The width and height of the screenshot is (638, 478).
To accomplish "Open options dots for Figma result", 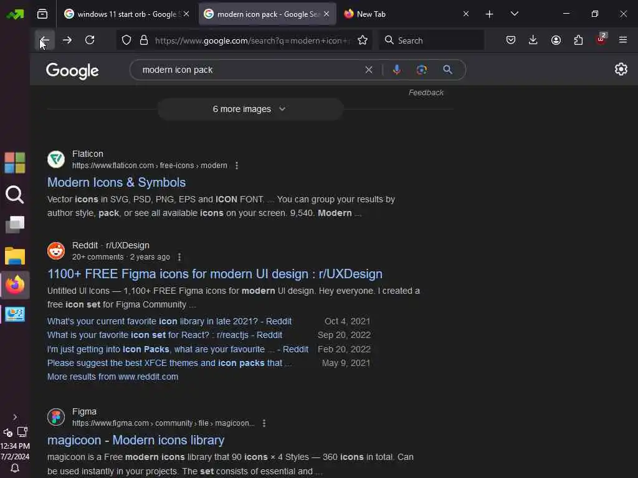I will (x=264, y=423).
